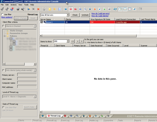Sort by the Server Name column header
This screenshot has width=157, height=122.
(52, 19)
